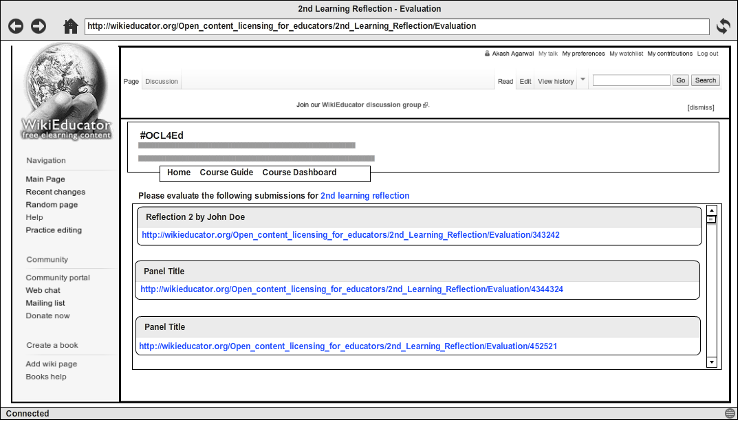Click the WikiEducator globe logo
Image resolution: width=740 pixels, height=422 pixels.
pos(67,92)
